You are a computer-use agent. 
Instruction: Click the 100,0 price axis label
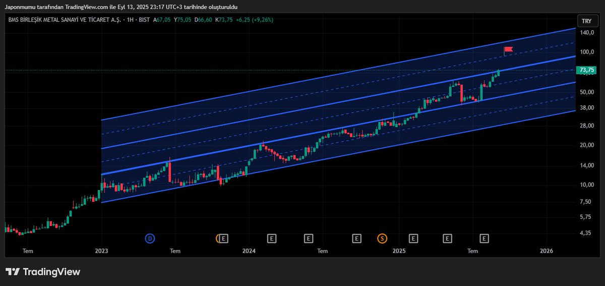tap(586, 52)
